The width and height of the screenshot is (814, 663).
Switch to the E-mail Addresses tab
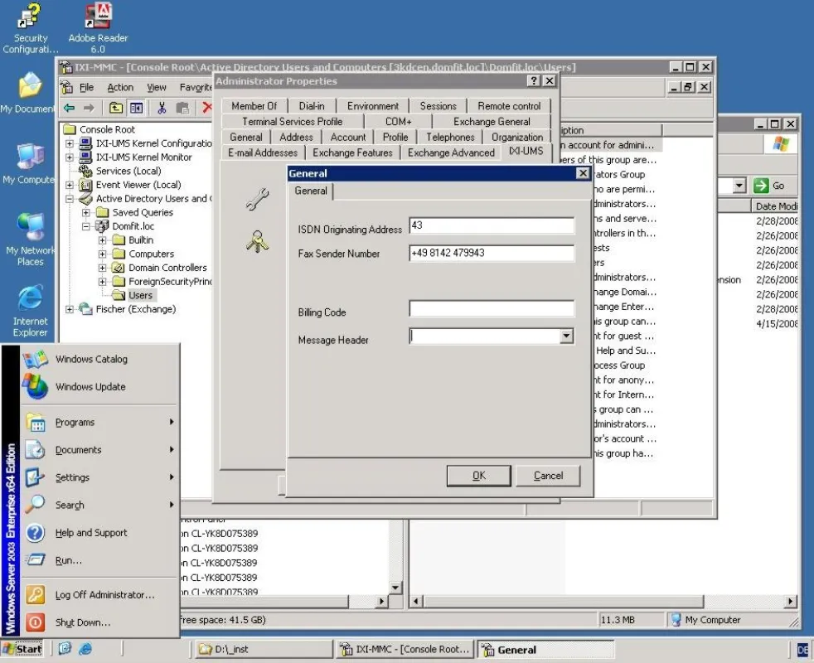click(263, 152)
